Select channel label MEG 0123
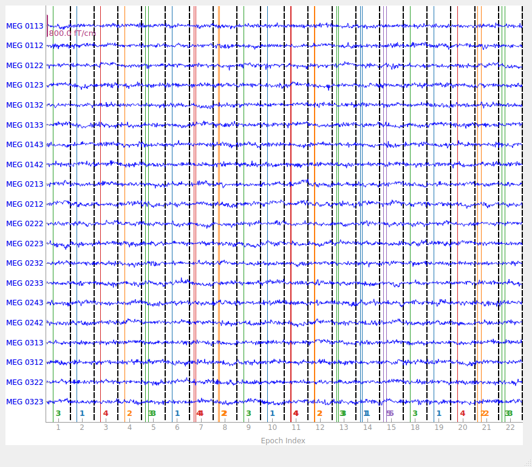Image resolution: width=532 pixels, height=467 pixels. point(25,85)
